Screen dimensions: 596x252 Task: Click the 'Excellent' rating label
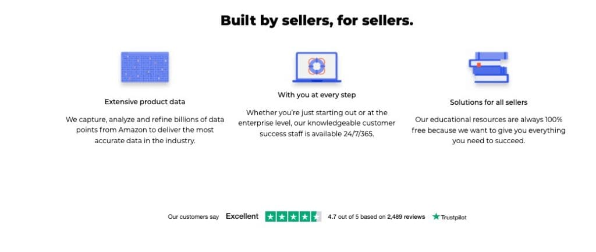[x=242, y=216]
